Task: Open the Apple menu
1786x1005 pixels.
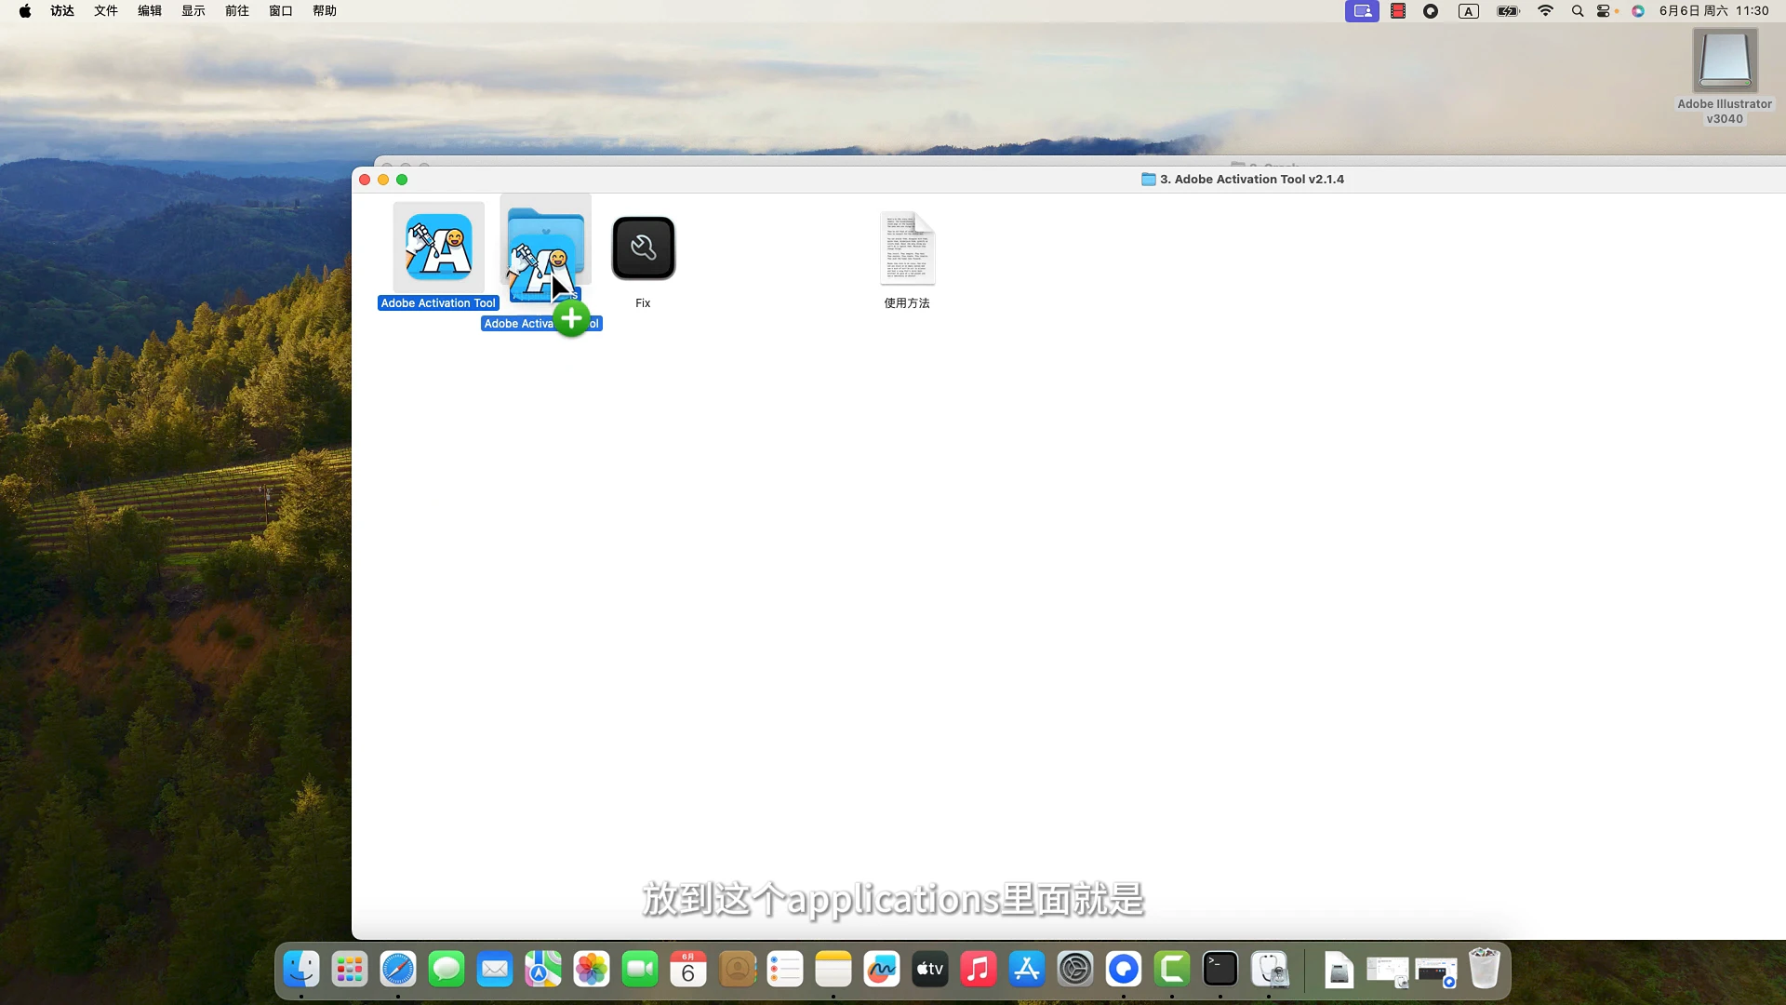Action: tap(25, 11)
